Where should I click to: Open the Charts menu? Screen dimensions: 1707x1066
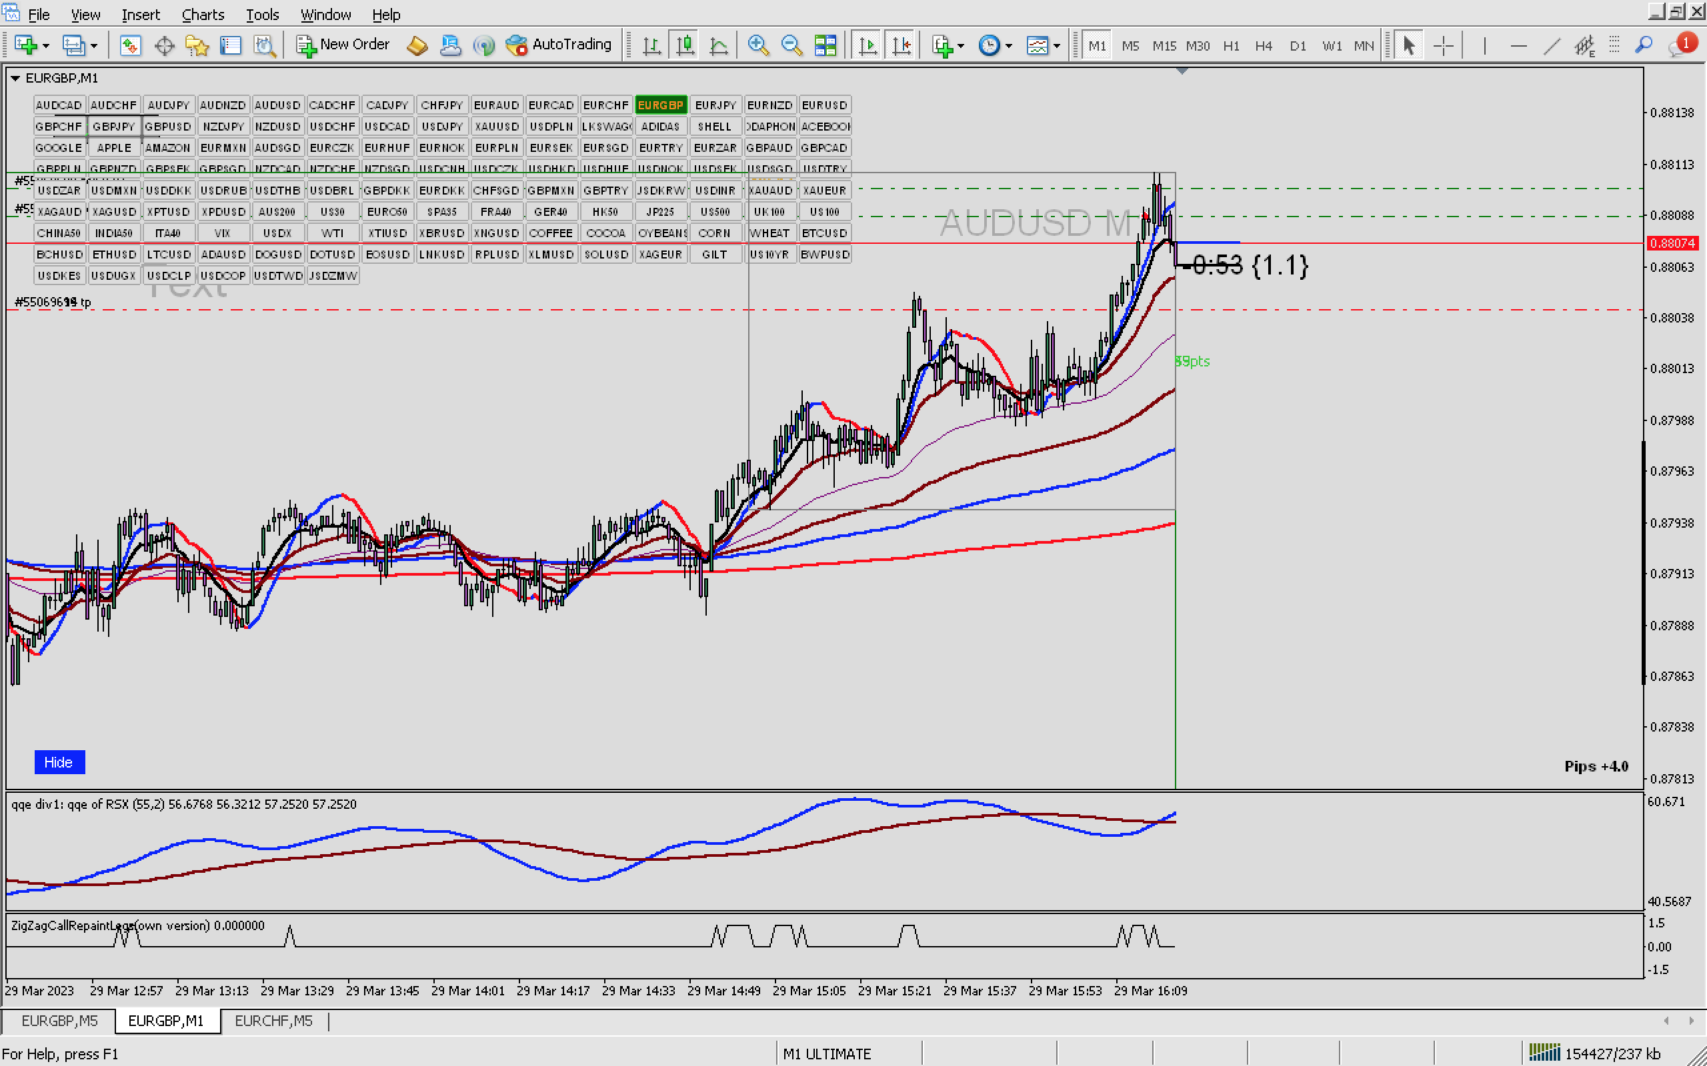tap(203, 14)
